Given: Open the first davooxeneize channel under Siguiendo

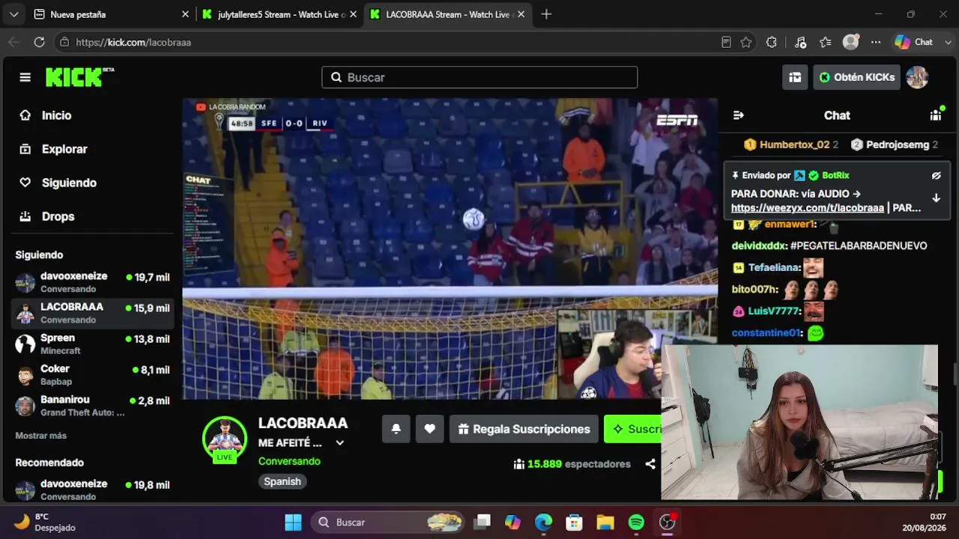Looking at the screenshot, I should click(93, 282).
